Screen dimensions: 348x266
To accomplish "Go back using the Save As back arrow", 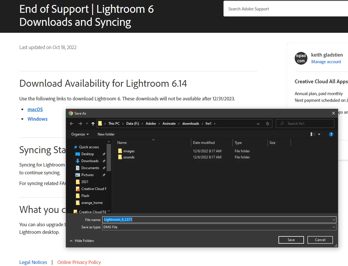I will pyautogui.click(x=72, y=124).
